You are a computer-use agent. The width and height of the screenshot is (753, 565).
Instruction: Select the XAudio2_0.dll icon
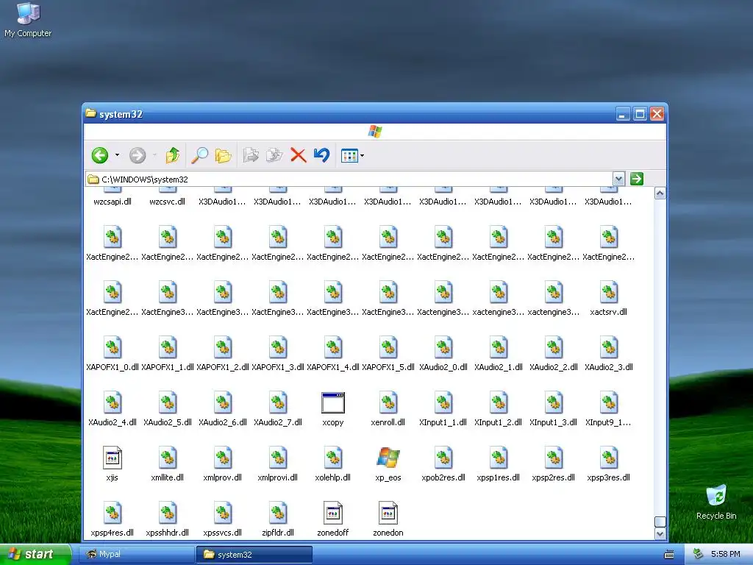click(x=443, y=347)
